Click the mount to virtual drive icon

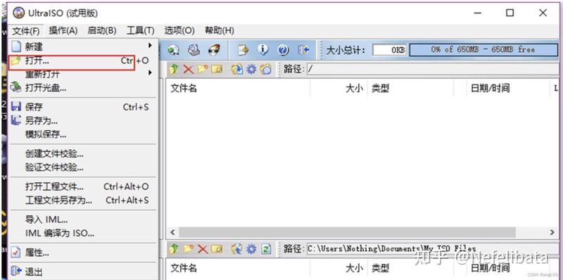click(x=194, y=50)
